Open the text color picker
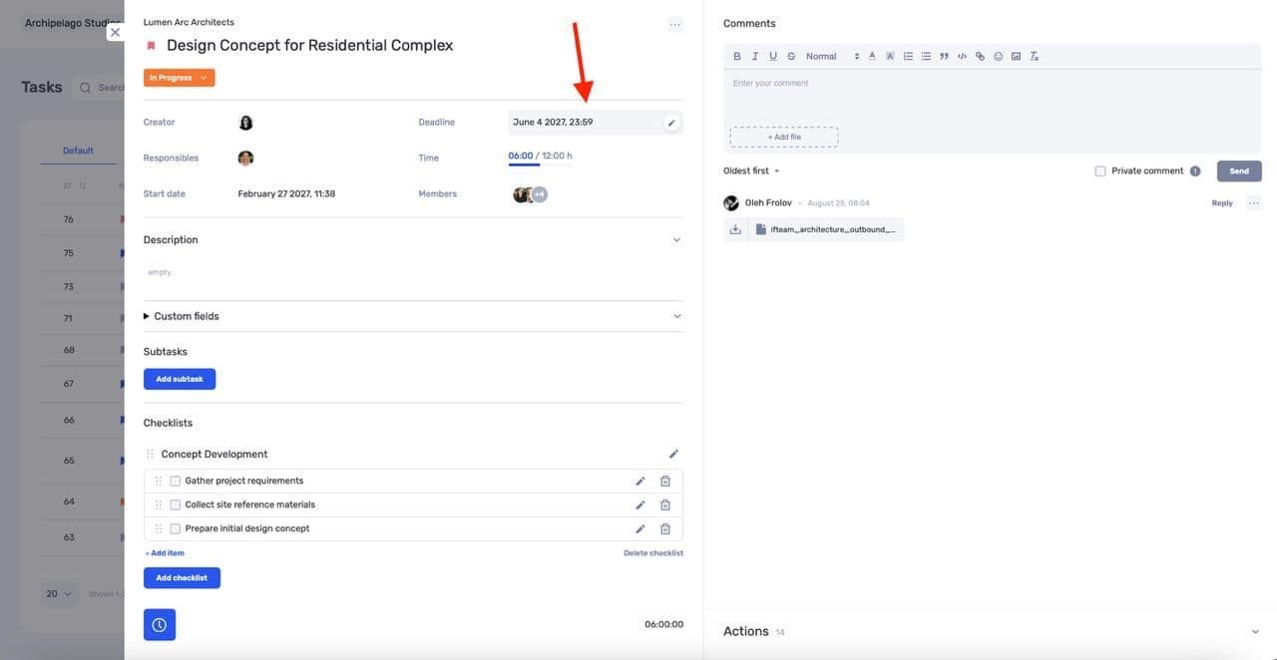This screenshot has width=1277, height=660. point(872,56)
